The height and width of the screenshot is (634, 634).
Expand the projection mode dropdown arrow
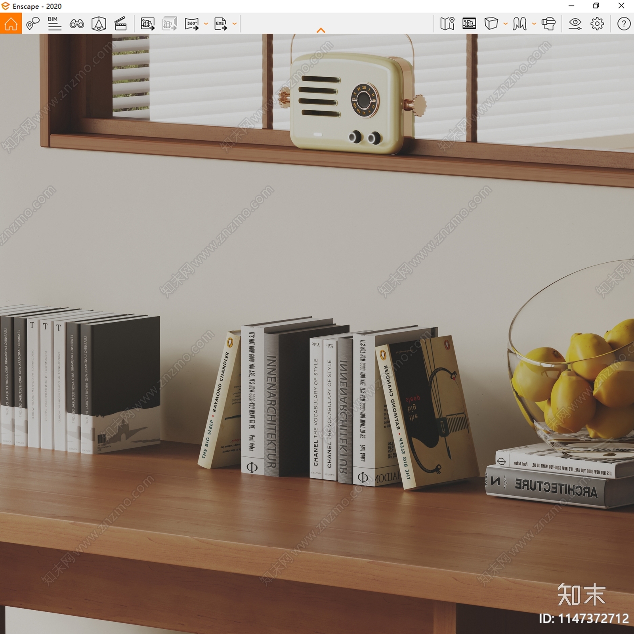506,24
